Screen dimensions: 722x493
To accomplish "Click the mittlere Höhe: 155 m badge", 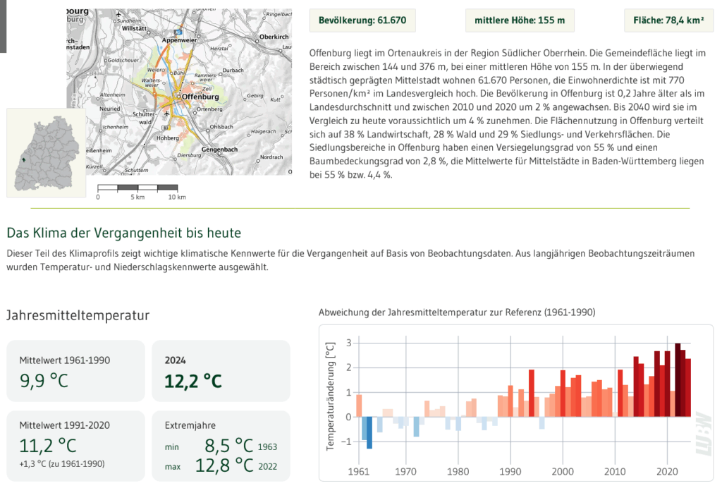I will pyautogui.click(x=520, y=20).
